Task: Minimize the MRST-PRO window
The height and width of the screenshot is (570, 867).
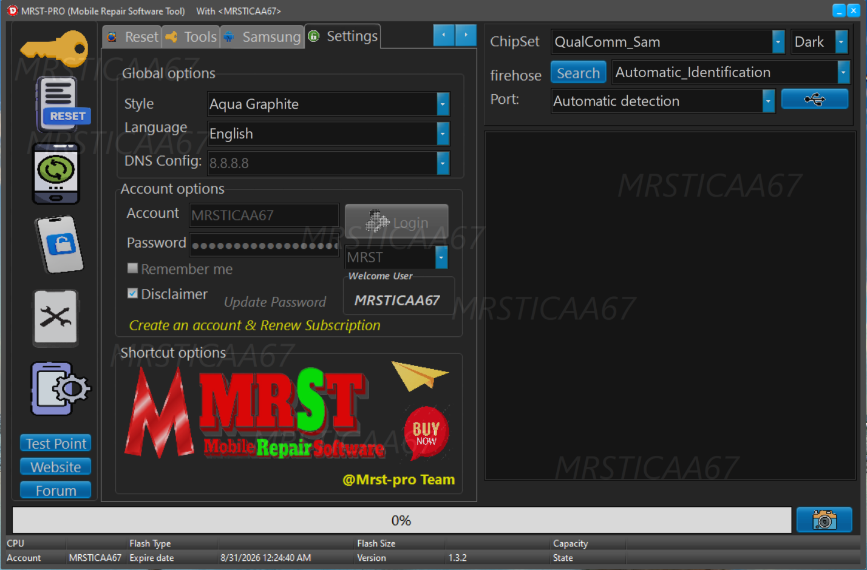Action: pos(839,10)
